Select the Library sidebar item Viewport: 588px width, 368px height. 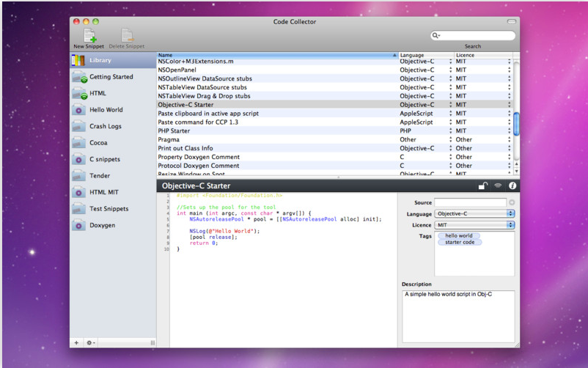113,60
